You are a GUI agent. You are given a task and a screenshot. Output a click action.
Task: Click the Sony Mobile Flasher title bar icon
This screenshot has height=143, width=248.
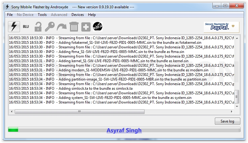(7, 7)
